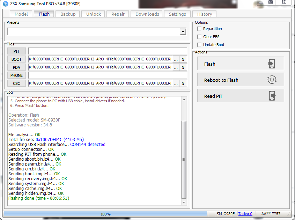Open the Repair tab
The image size is (295, 220).
point(118,14)
